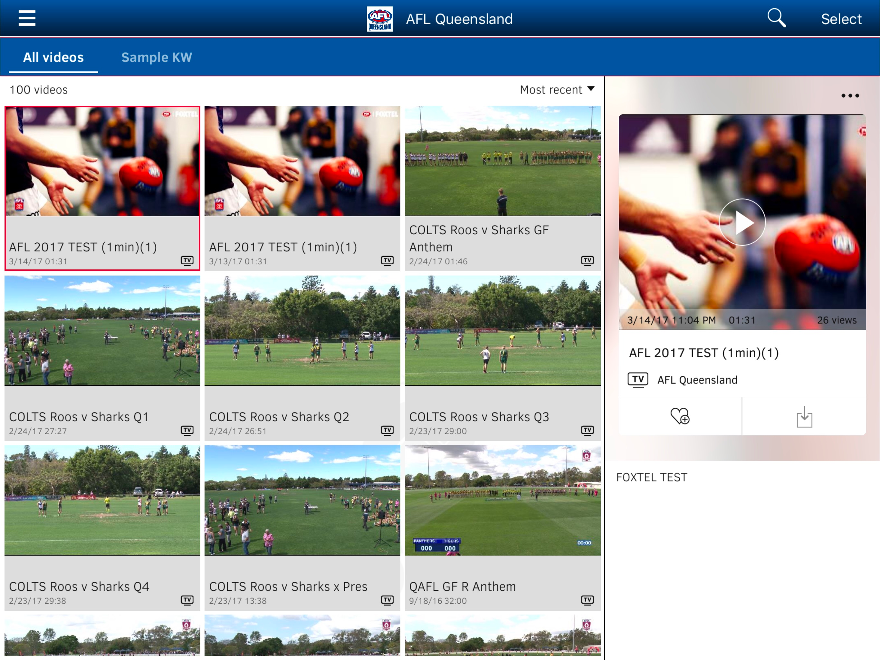Click TV icon on COLTS Roos v Sharks GF Anthem

(x=587, y=261)
